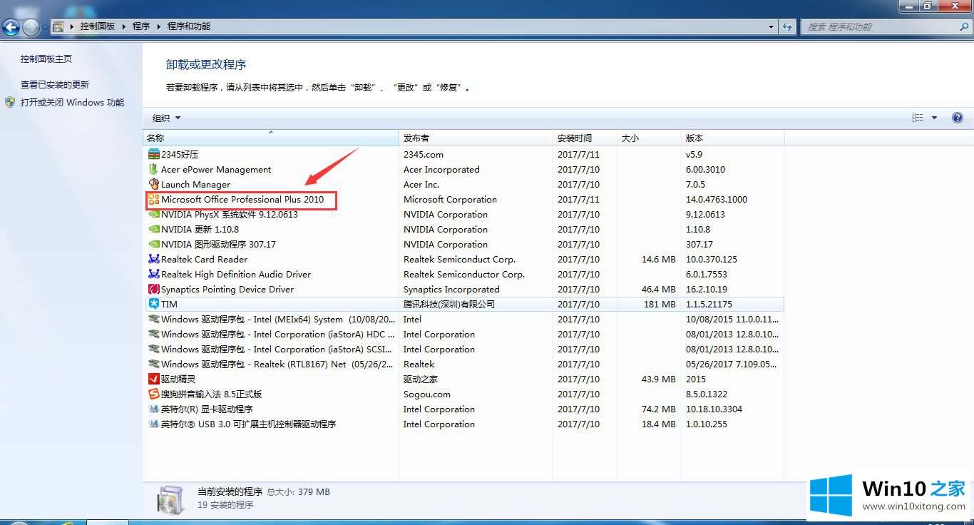
Task: Click the forward navigation arrow
Action: (x=31, y=27)
